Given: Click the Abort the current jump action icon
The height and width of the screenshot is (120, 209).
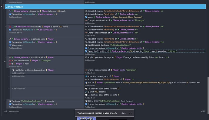Looking at the screenshot, I should [x=86, y=76].
